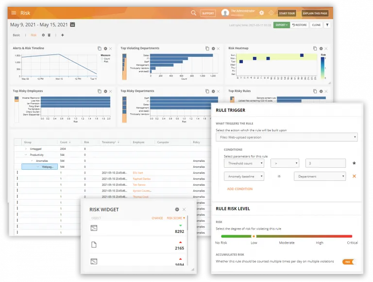Click the filter funnel icon
The width and height of the screenshot is (373, 282).
(x=327, y=25)
